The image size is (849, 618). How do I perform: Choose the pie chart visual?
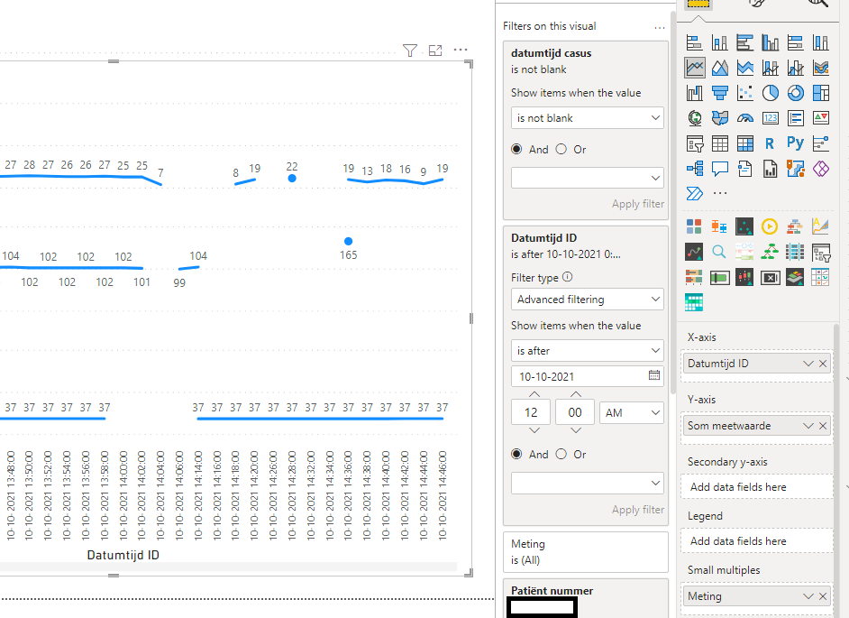[770, 93]
